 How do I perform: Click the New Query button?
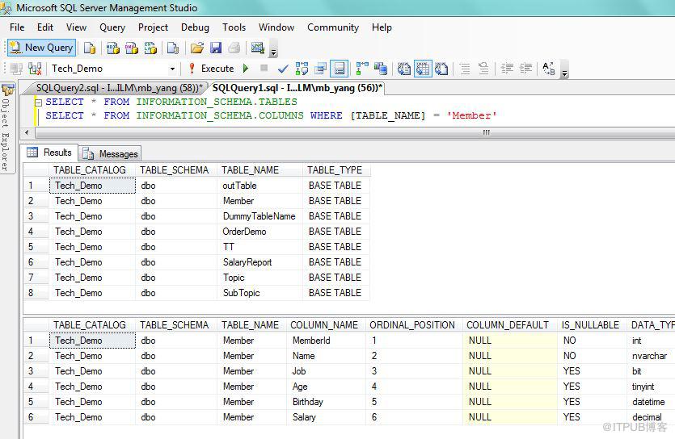click(42, 48)
